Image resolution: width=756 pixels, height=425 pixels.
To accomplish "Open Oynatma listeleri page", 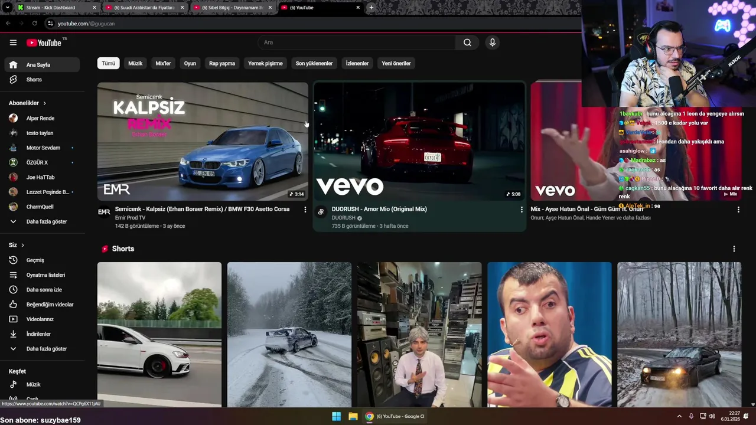I will point(41,275).
